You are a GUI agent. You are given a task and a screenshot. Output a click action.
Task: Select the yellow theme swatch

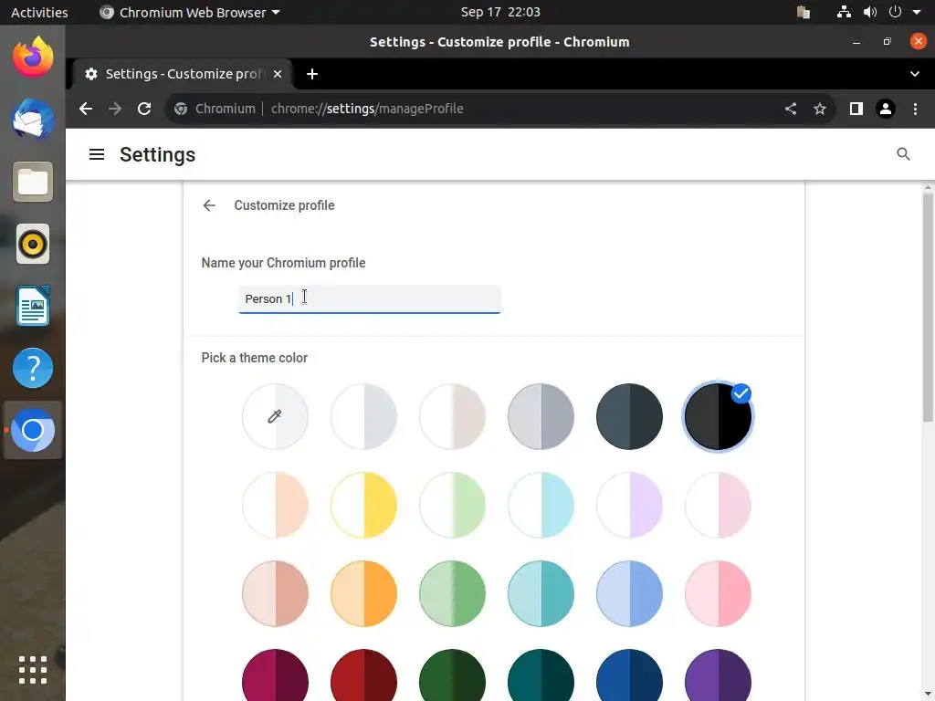tap(363, 505)
